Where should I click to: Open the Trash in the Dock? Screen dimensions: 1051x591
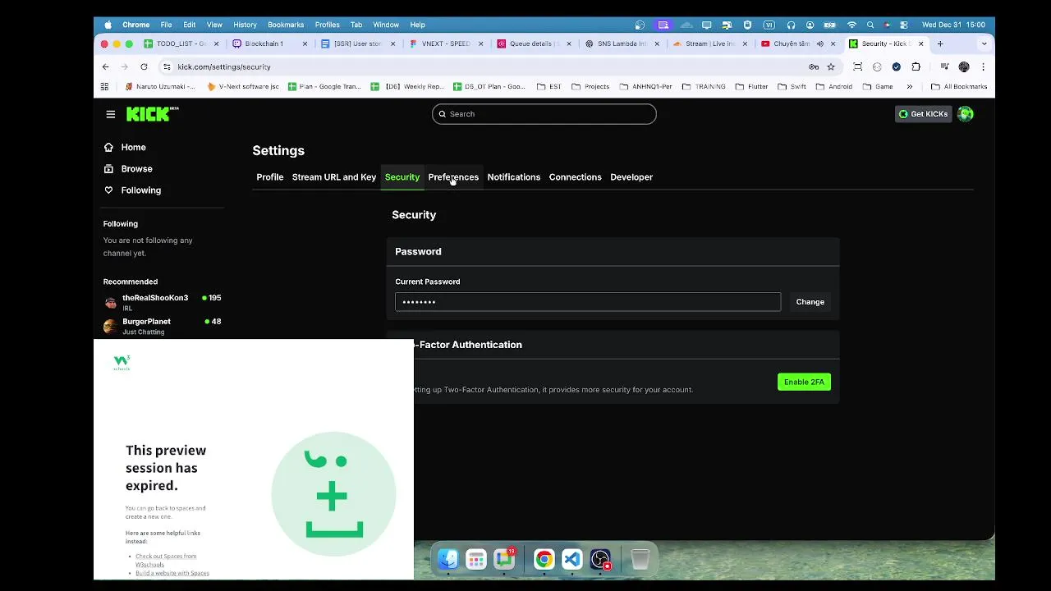point(640,560)
